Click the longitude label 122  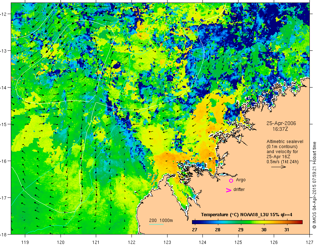[x=131, y=242]
